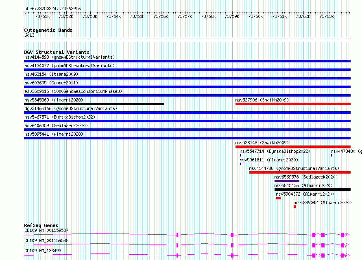Viewport: 362px width, 260px height.
Task: Open nsv6406359 (Sedlazeck2020) label
Action: [x=56, y=126]
